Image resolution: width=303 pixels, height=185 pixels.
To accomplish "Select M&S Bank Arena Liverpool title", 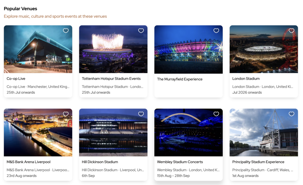I will [x=28, y=162].
